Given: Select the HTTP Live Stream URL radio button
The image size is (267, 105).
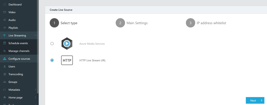Looking at the screenshot, I should click(52, 60).
